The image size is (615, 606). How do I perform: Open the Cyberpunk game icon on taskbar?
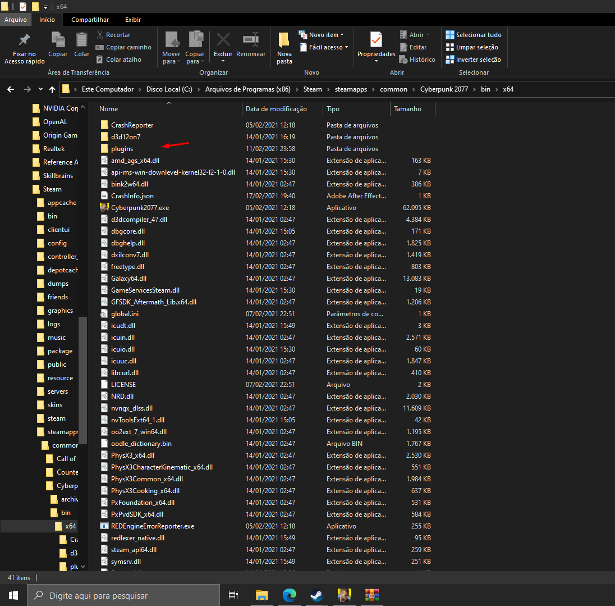344,595
